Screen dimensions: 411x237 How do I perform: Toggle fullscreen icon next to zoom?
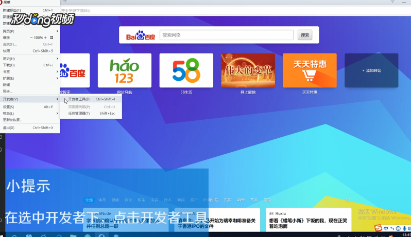(52, 38)
